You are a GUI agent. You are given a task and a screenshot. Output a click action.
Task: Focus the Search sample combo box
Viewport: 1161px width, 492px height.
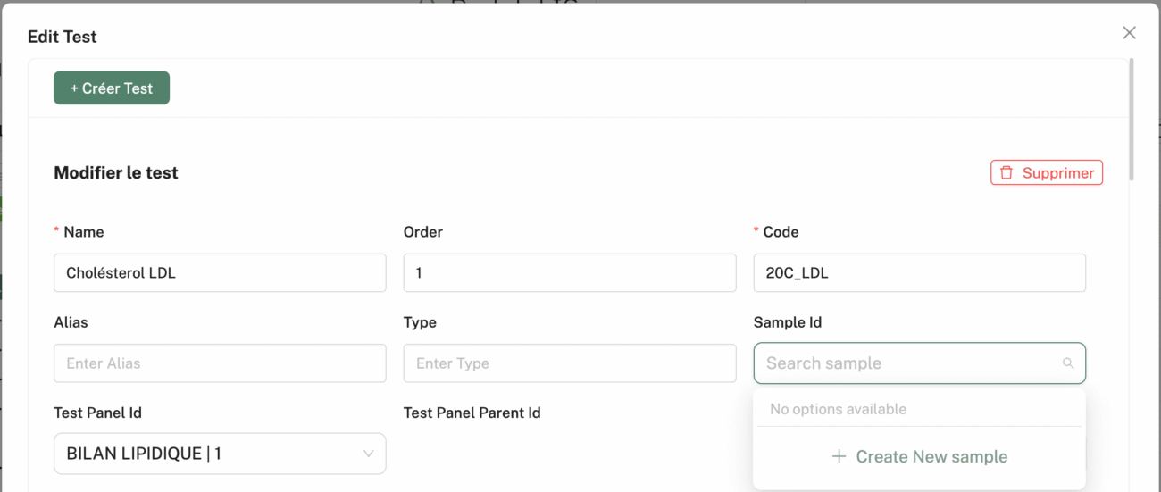coord(919,363)
